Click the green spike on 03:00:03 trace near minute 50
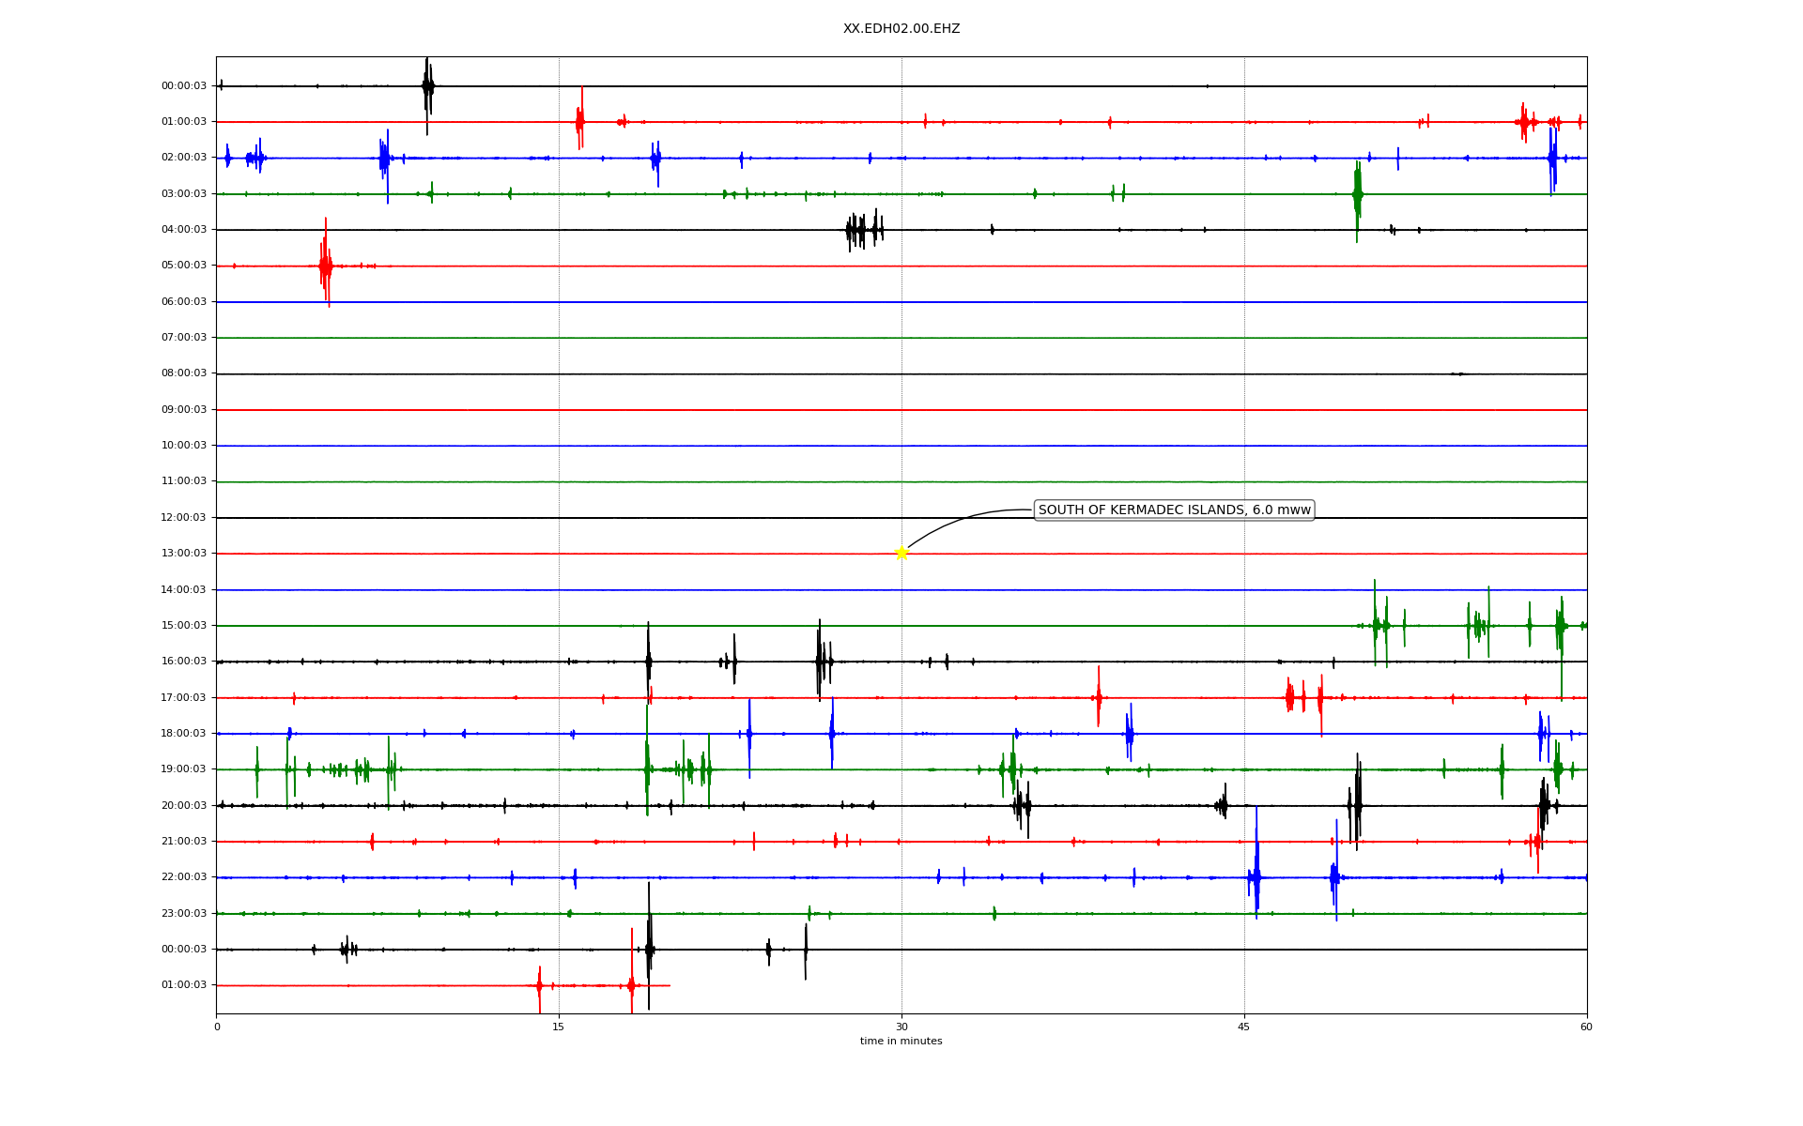This screenshot has width=1803, height=1126. click(x=1357, y=195)
